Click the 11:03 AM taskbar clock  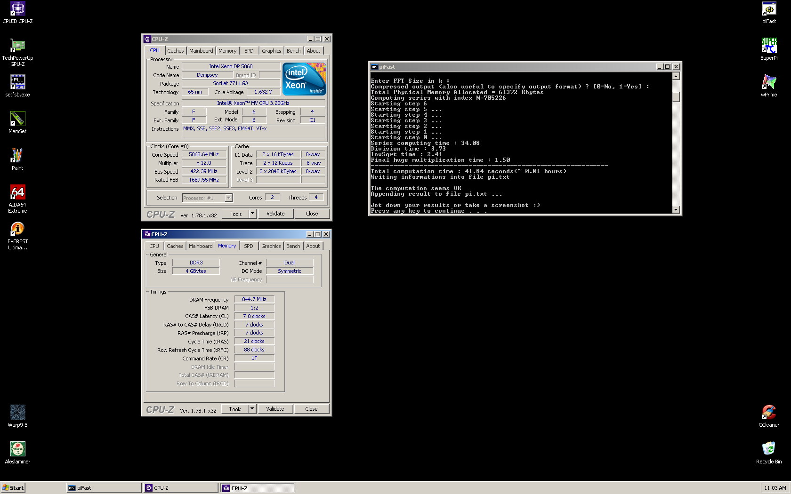[775, 488]
